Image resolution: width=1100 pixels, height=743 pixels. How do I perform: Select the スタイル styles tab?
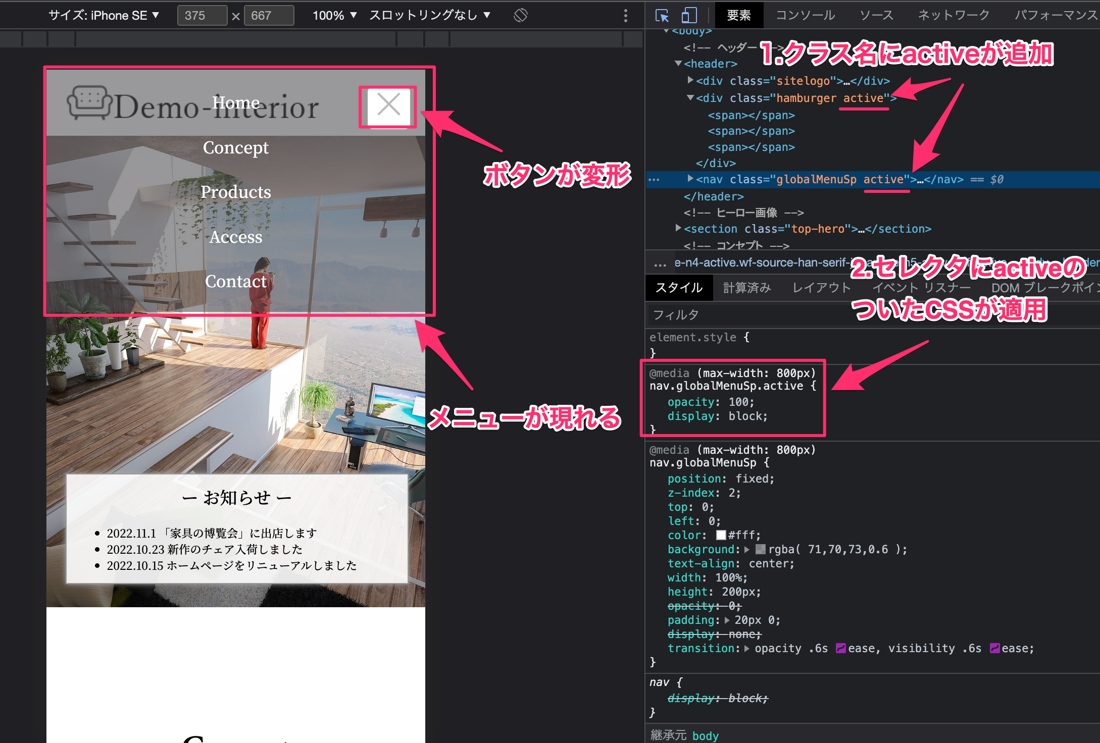[x=679, y=288]
